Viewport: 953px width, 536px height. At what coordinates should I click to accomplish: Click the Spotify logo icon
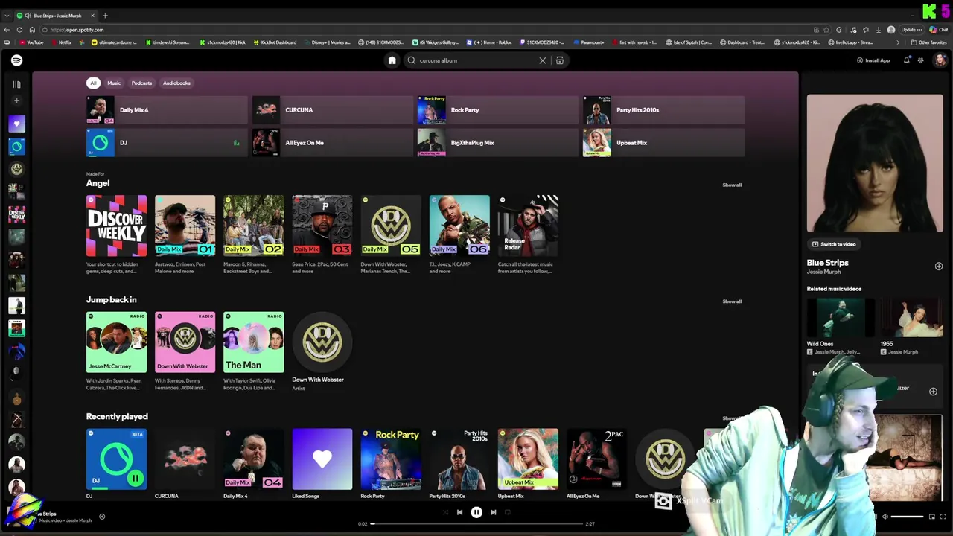click(16, 60)
